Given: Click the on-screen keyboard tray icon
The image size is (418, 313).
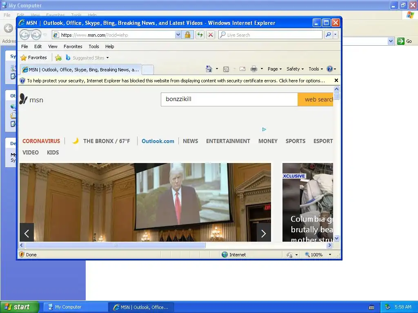Looking at the screenshot, I should [x=371, y=307].
